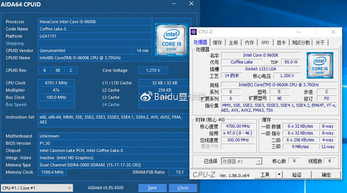Click the L1 cache value 32 KB / 32 KB
The image size is (347, 193).
click(x=165, y=83)
